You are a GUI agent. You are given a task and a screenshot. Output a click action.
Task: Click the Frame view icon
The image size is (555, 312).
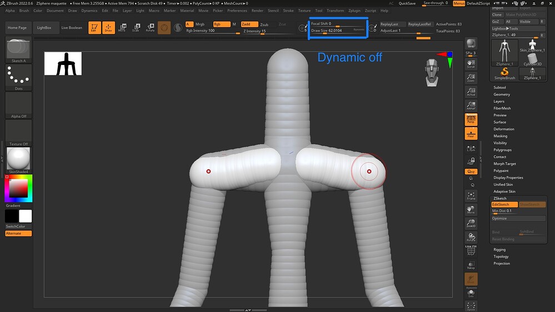coord(471,195)
